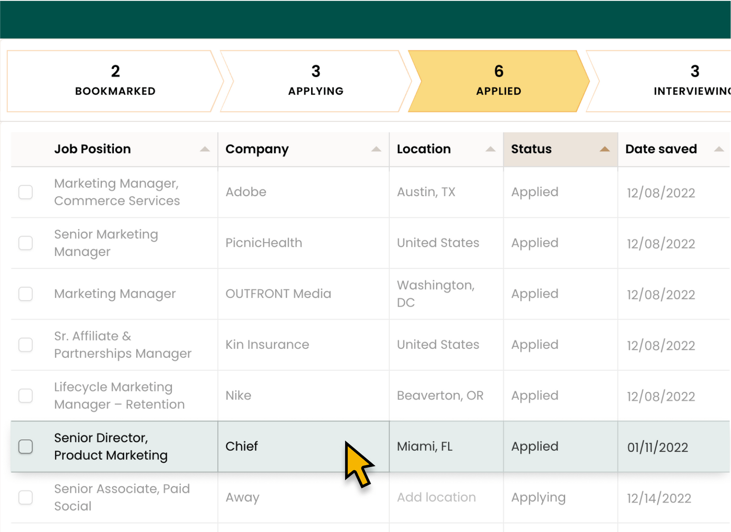Click the Company column sort arrow
The width and height of the screenshot is (731, 532).
click(x=376, y=149)
